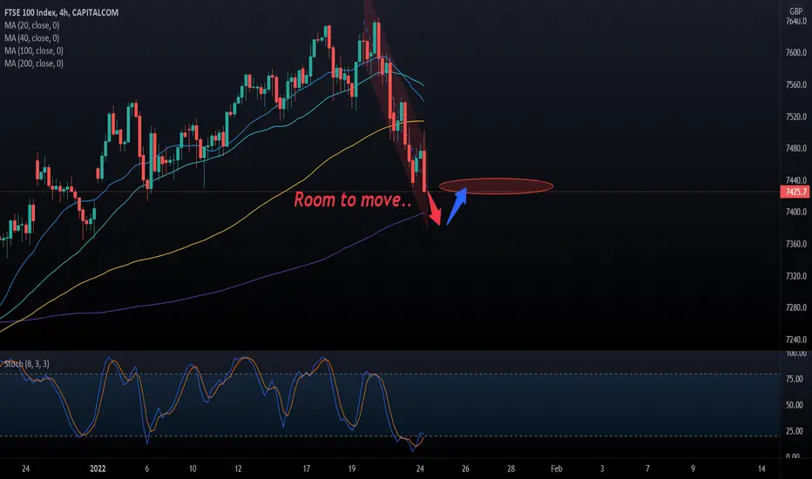Screen dimensions: 812x479
Task: Click the 50.00 stochastic scale label
Action: [x=795, y=405]
